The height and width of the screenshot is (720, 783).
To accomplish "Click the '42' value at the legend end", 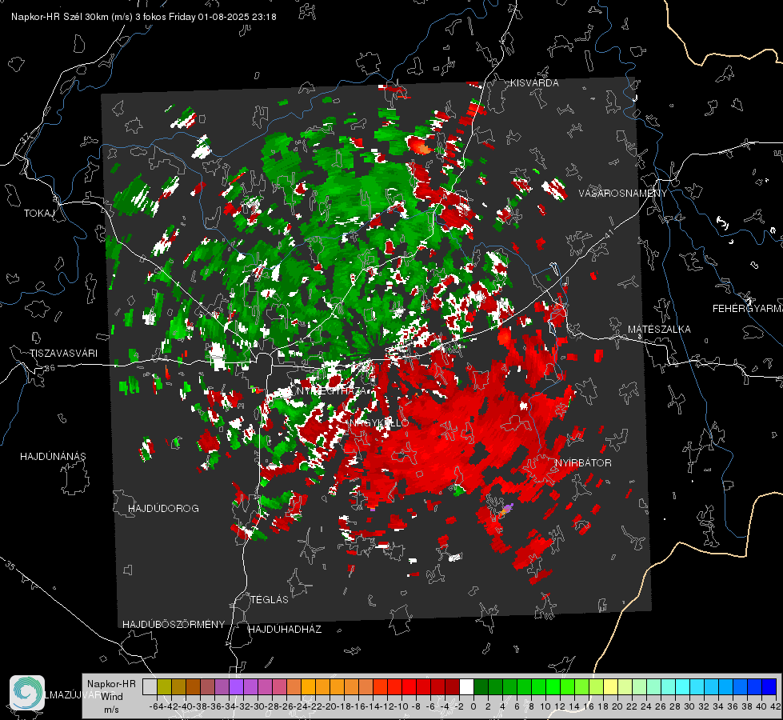I will [x=775, y=706].
